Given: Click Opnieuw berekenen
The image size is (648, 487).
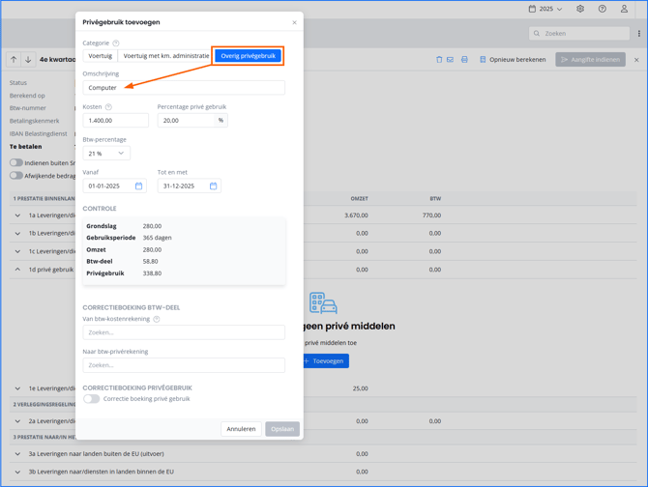Looking at the screenshot, I should click(513, 60).
